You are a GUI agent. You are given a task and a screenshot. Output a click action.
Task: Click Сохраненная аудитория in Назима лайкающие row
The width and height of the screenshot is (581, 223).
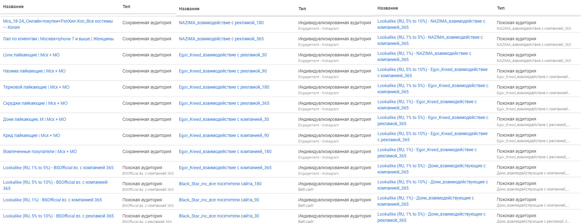point(147,71)
